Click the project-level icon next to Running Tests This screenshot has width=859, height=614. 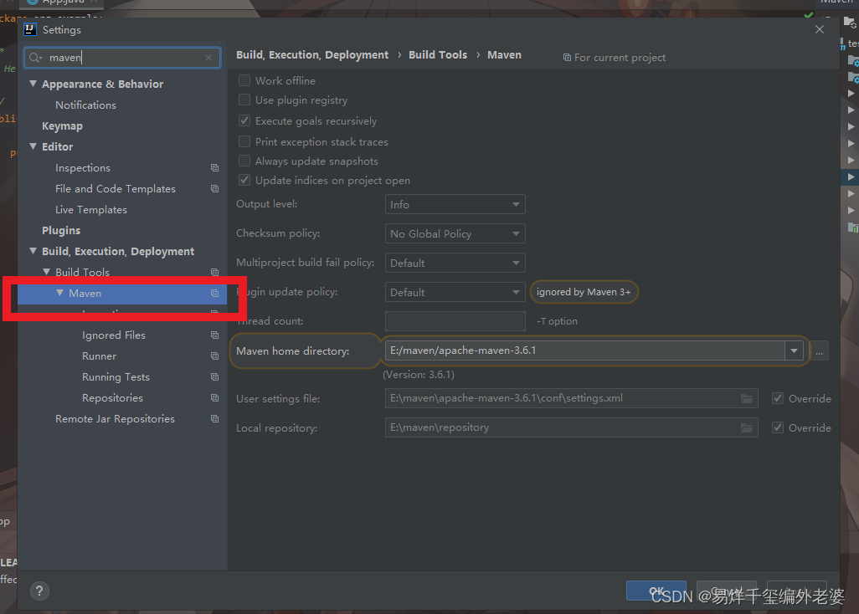(x=214, y=377)
